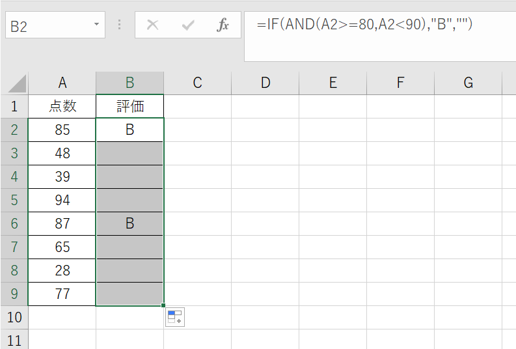
Task: Click cell B2 containing B
Action: pos(129,130)
